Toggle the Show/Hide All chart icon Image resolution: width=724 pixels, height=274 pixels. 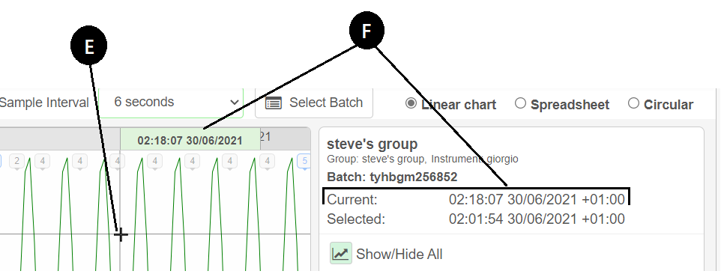[x=341, y=253]
